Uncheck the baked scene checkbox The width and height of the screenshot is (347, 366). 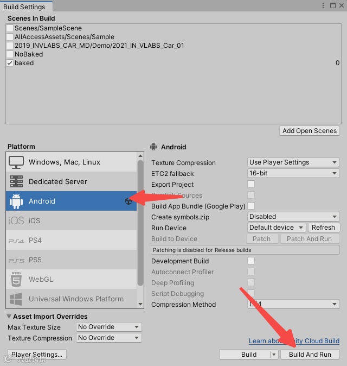coord(10,63)
